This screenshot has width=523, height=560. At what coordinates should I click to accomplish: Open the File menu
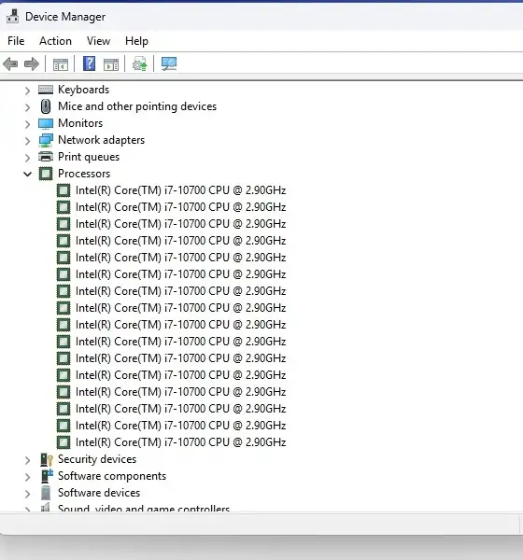(x=16, y=41)
